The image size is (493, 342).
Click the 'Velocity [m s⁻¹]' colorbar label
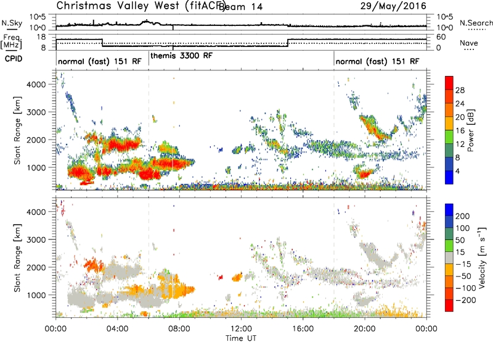tap(482, 257)
